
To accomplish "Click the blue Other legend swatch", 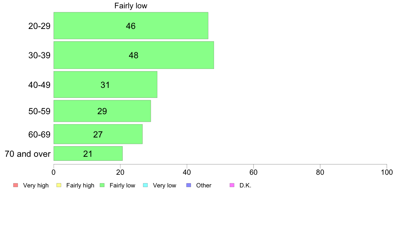I will click(189, 185).
